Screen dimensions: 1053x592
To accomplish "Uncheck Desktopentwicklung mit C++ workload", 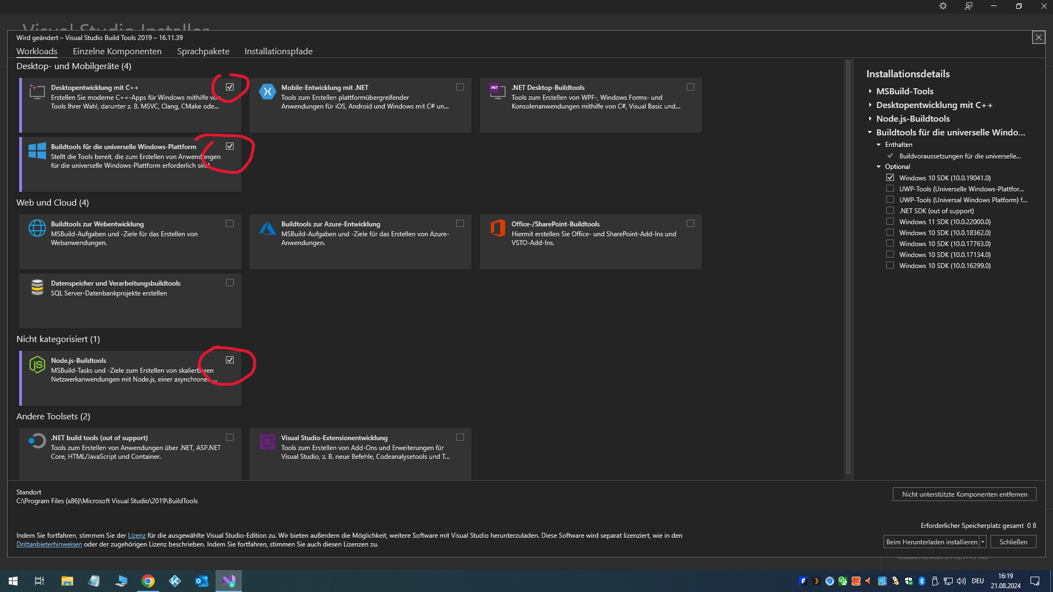I will pyautogui.click(x=230, y=87).
